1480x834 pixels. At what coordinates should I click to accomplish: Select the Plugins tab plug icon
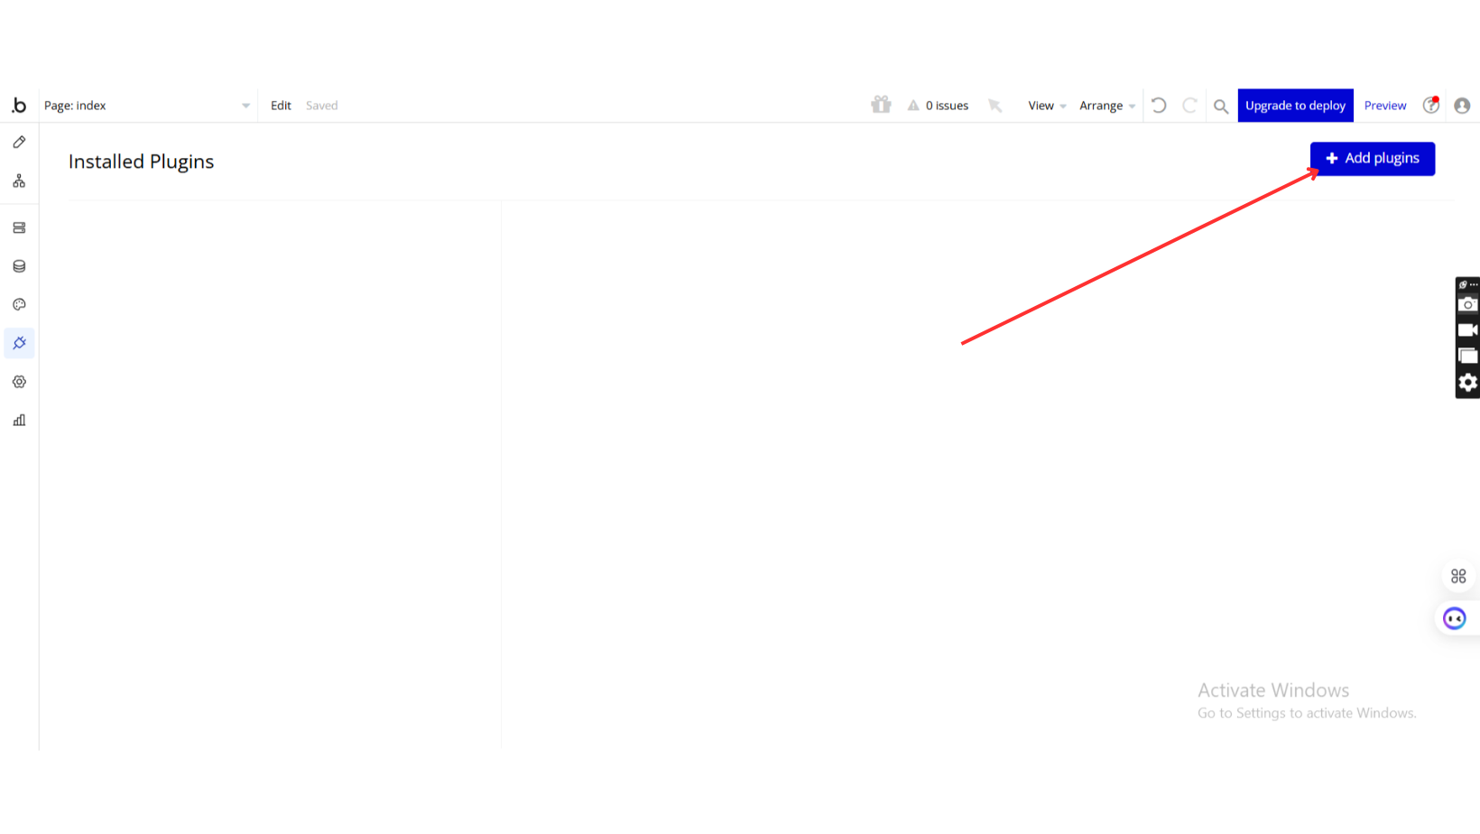19,343
